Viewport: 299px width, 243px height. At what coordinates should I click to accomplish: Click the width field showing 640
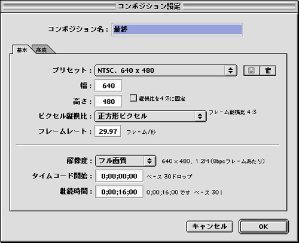coord(108,86)
